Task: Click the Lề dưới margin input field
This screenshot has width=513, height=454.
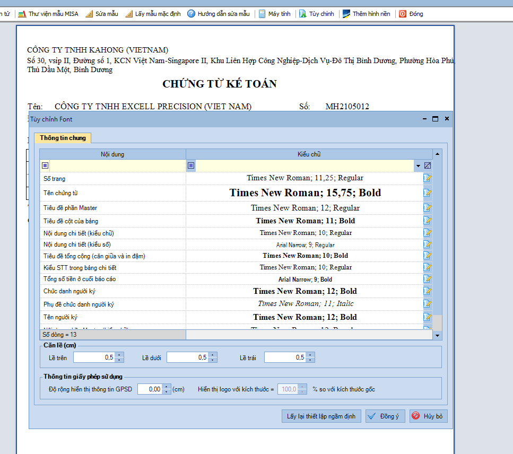Action: point(187,357)
